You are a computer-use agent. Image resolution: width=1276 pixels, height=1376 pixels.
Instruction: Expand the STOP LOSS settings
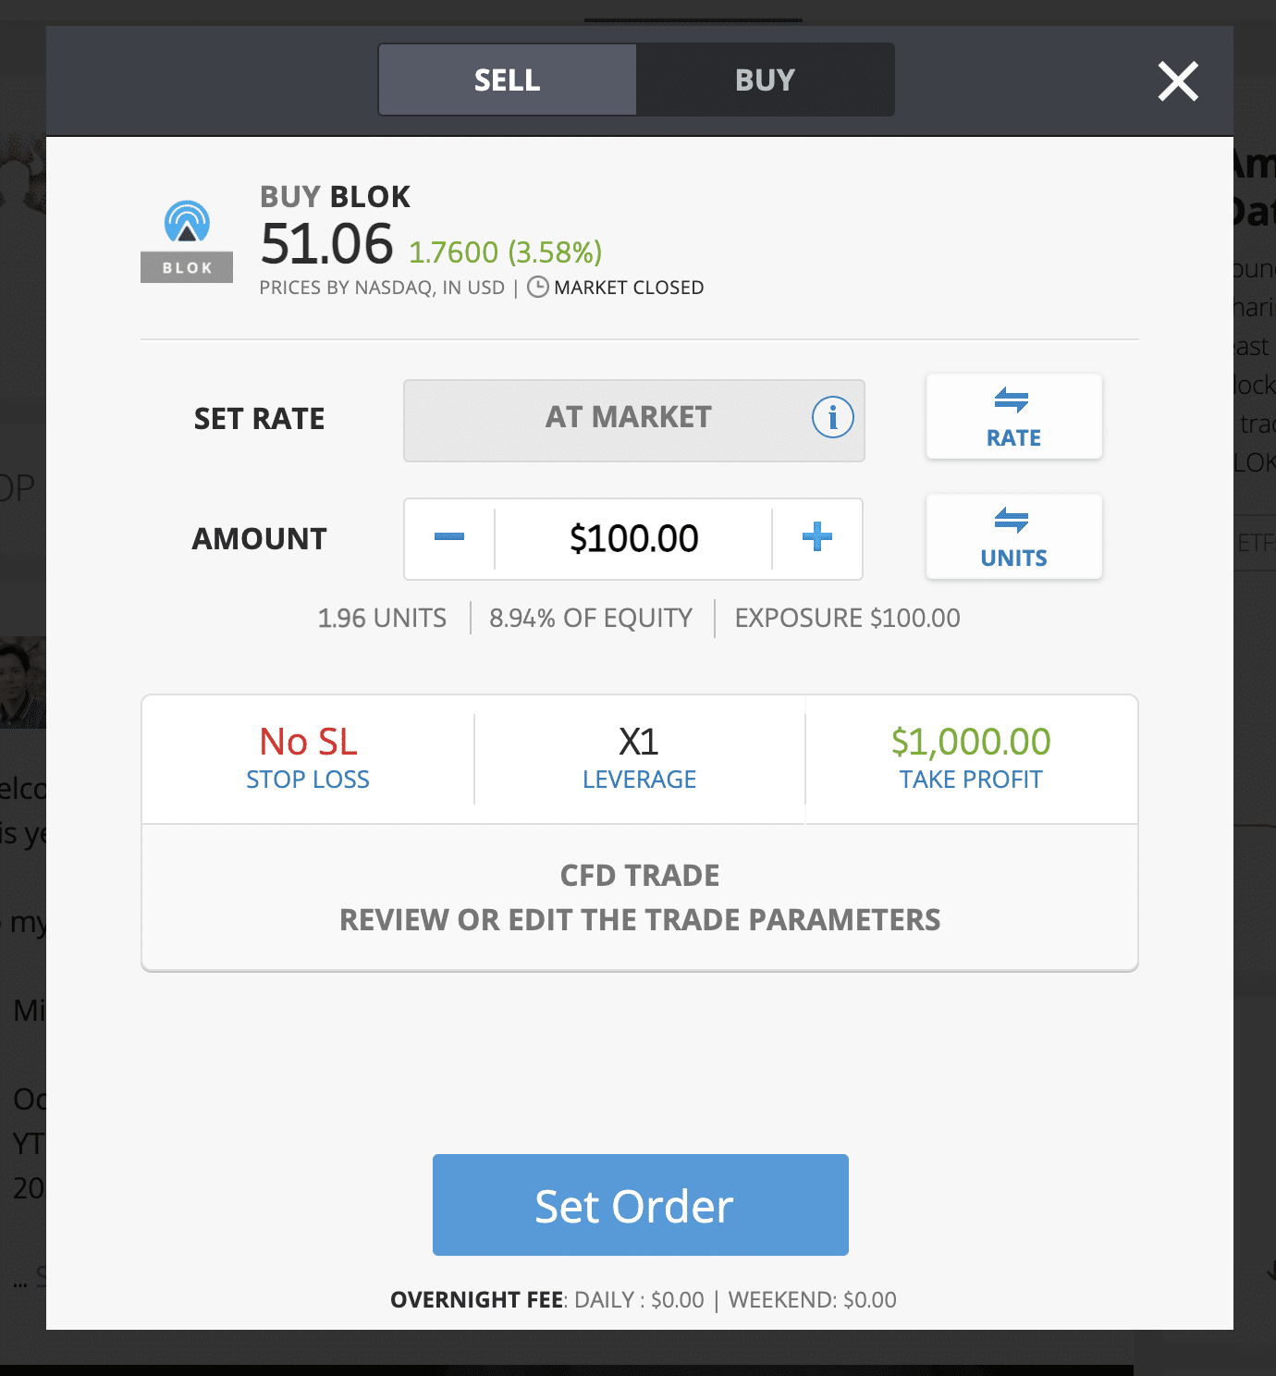pos(308,758)
